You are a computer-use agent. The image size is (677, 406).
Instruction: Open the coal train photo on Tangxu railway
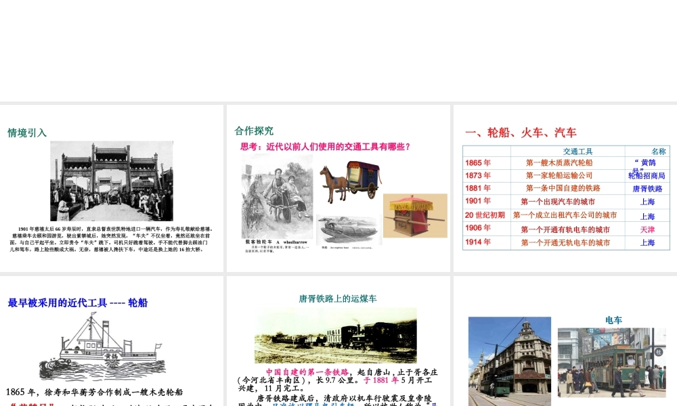(x=336, y=336)
